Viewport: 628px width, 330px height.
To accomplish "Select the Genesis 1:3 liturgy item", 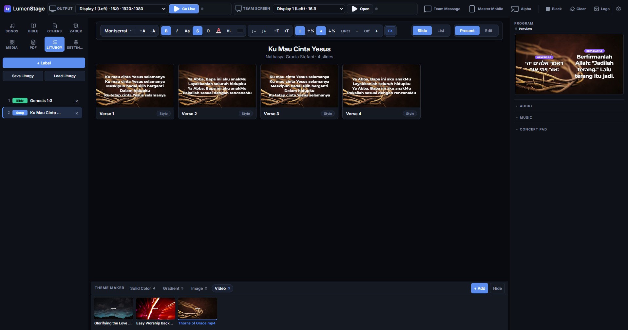I will [x=42, y=101].
